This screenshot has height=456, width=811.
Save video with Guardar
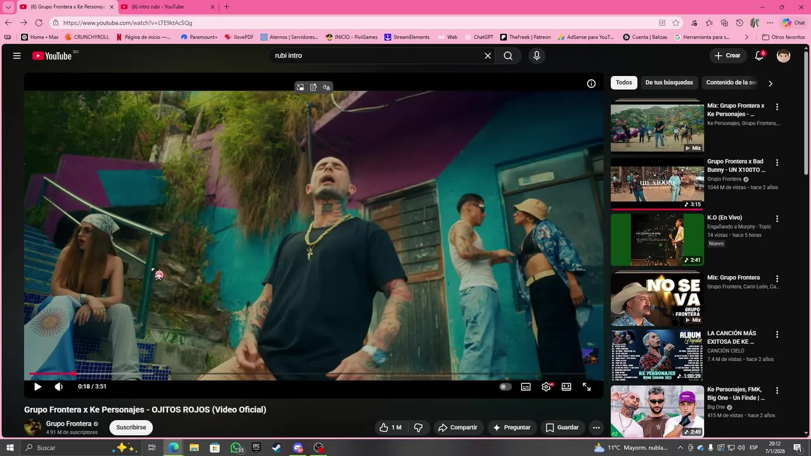(x=563, y=427)
